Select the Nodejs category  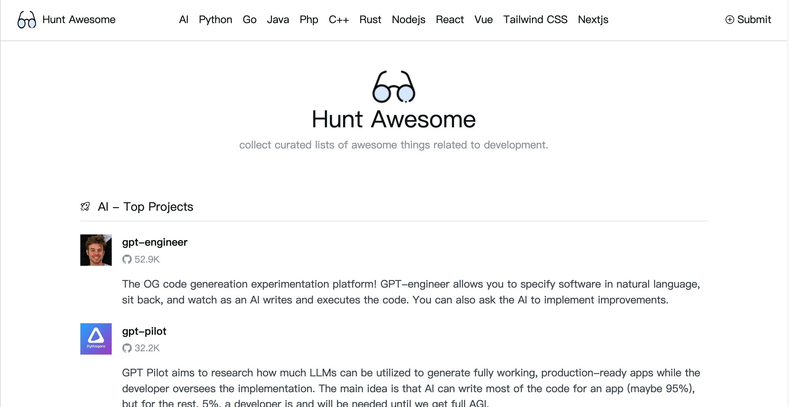(x=408, y=20)
